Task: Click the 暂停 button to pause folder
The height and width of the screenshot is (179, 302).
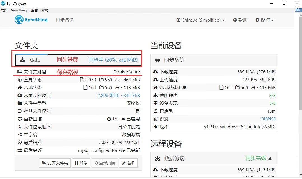Action: [81, 163]
